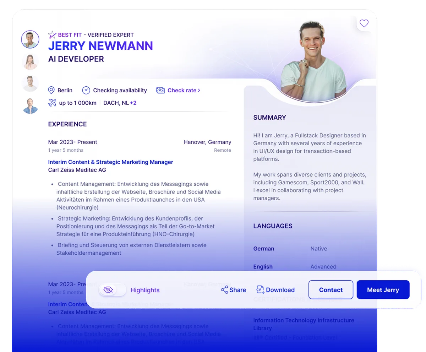The height and width of the screenshot is (352, 426).
Task: Click the Information Technology Infrastructure Library certification
Action: pos(304,324)
